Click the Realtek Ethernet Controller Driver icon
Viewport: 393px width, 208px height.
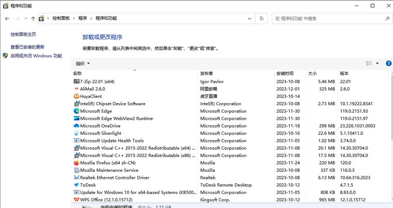pyautogui.click(x=76, y=178)
